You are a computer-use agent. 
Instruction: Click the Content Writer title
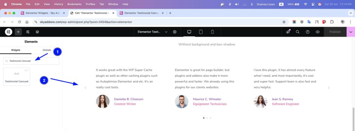[x=125, y=104]
